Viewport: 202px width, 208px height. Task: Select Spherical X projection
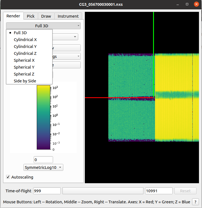(x=29, y=60)
